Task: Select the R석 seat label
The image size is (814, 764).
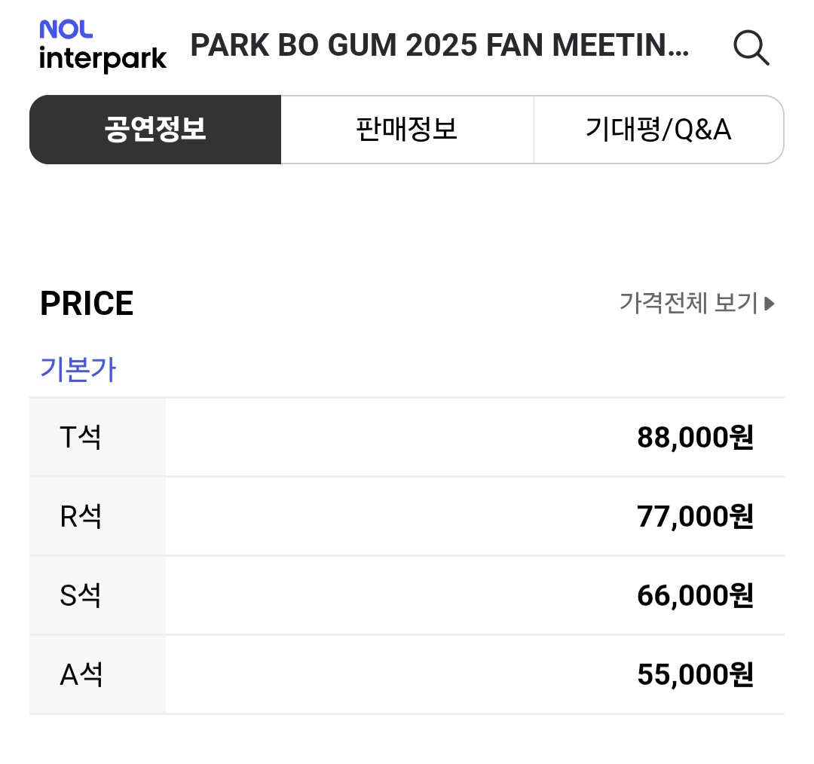Action: click(81, 517)
